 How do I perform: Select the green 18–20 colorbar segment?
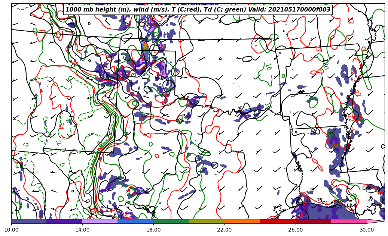coord(171,221)
